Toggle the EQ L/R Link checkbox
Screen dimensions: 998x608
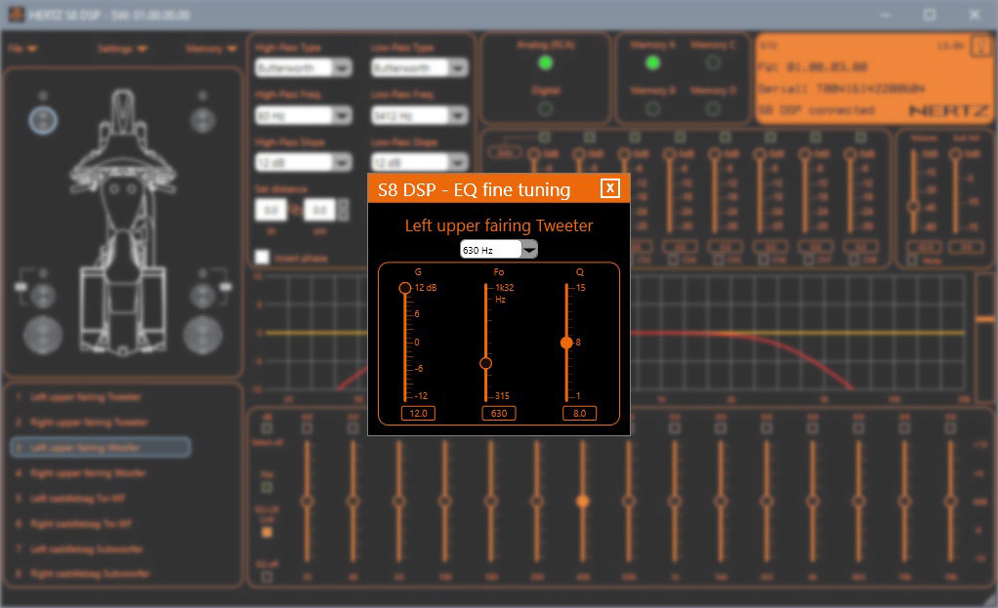tap(268, 532)
